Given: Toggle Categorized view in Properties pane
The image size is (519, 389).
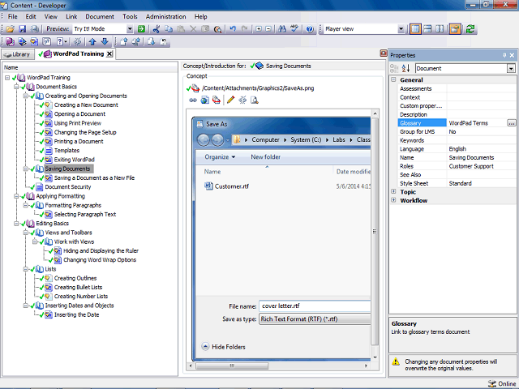Looking at the screenshot, I should coord(394,68).
